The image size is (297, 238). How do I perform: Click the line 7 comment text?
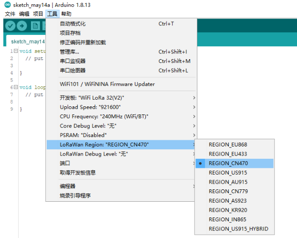pyautogui.click(x=34, y=94)
